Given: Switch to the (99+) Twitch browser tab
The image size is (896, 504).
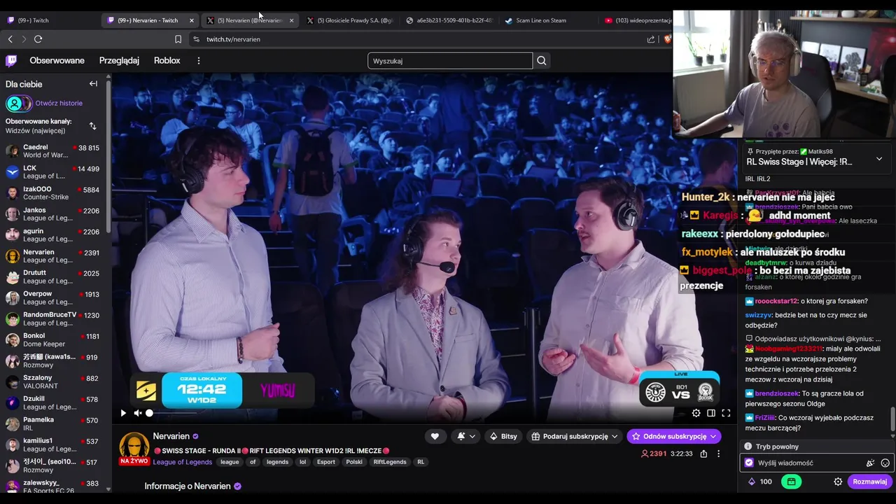Looking at the screenshot, I should coord(49,20).
